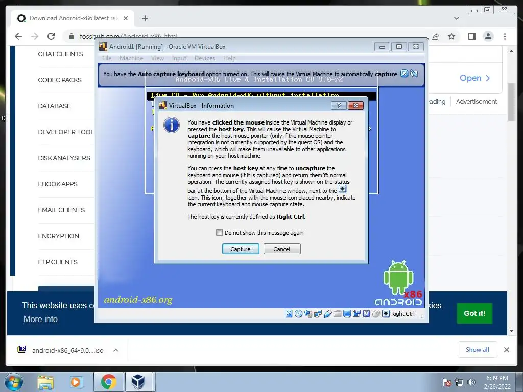
Task: Click the Capture button
Action: tap(241, 249)
